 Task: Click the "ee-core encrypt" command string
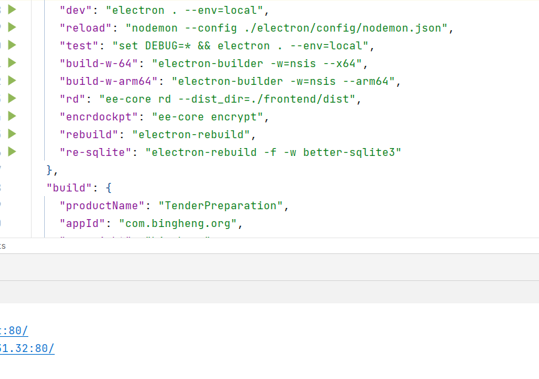[211, 117]
